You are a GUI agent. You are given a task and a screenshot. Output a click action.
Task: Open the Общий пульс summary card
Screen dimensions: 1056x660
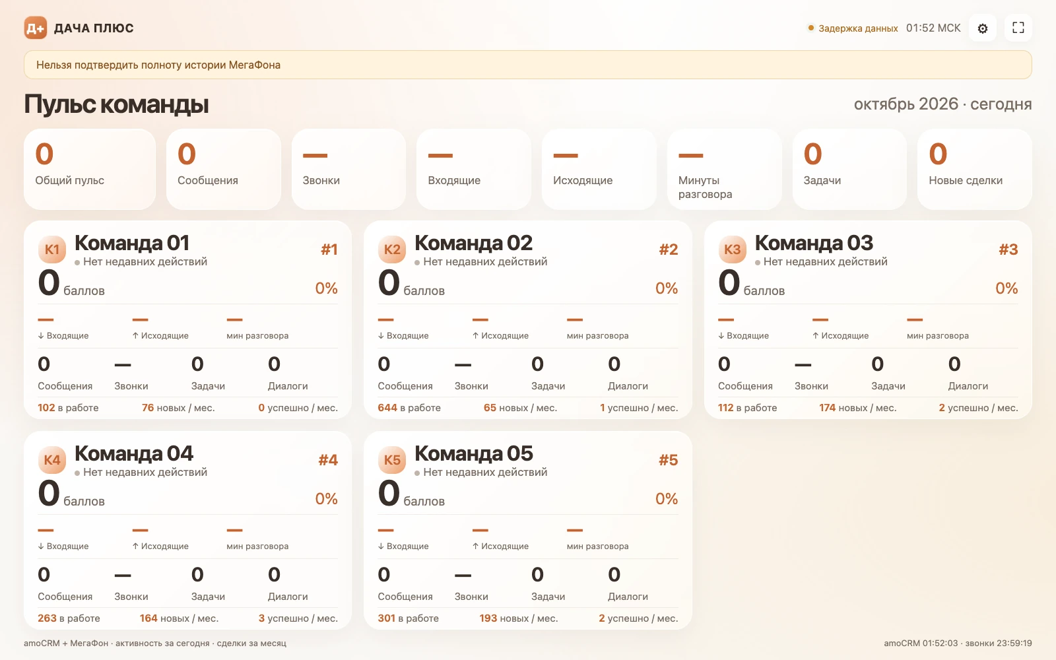[x=90, y=169]
